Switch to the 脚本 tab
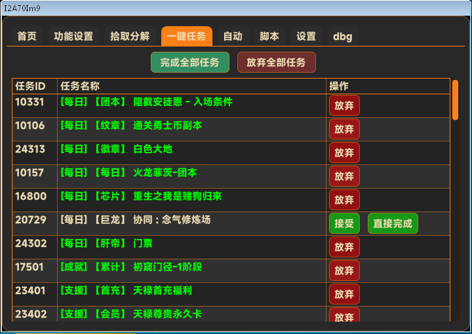472x334 pixels. [x=269, y=37]
